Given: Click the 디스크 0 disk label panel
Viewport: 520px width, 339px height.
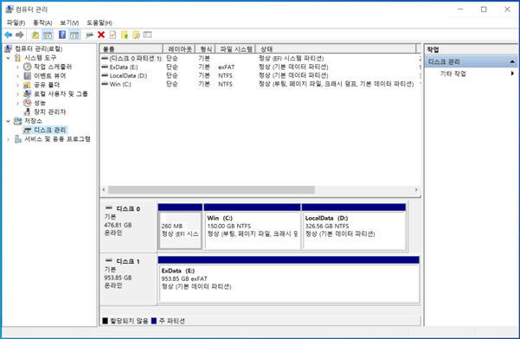Looking at the screenshot, I should click(x=128, y=227).
